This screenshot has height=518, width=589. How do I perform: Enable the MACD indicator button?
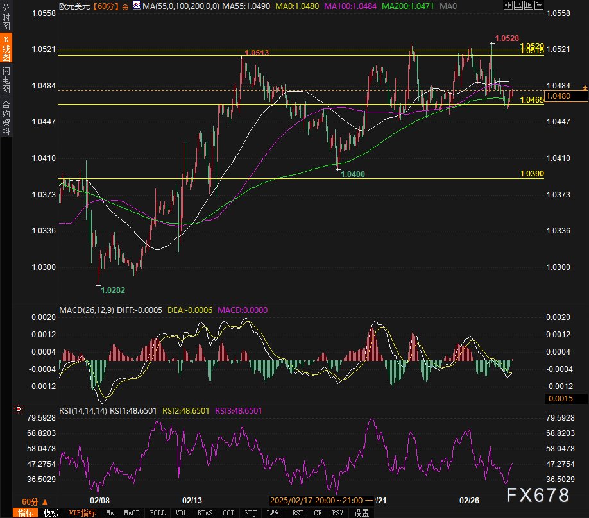tap(132, 513)
